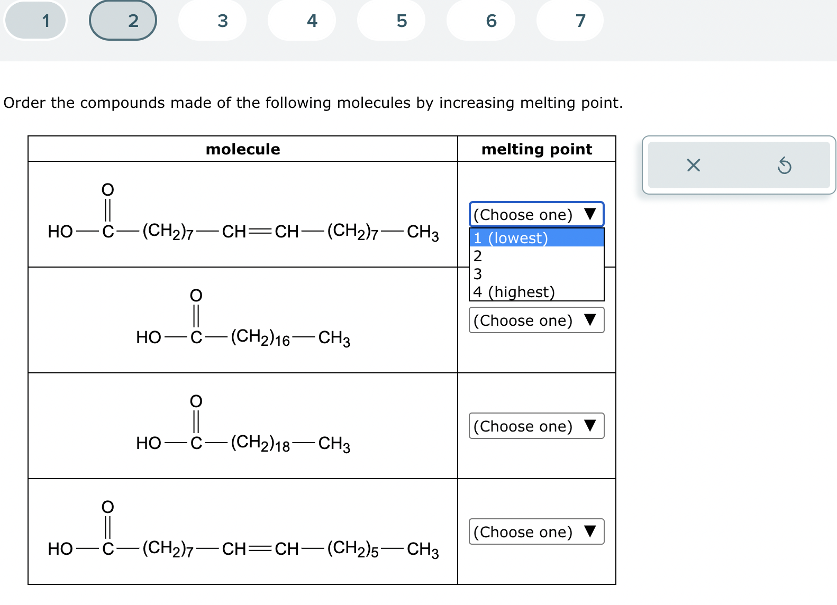Open the Choose one dropdown for the (CH2)18 molecule
837x605 pixels.
[x=536, y=426]
